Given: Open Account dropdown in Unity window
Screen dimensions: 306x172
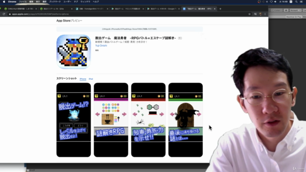Looking at the screenshot, I should pyautogui.click(x=295, y=10).
